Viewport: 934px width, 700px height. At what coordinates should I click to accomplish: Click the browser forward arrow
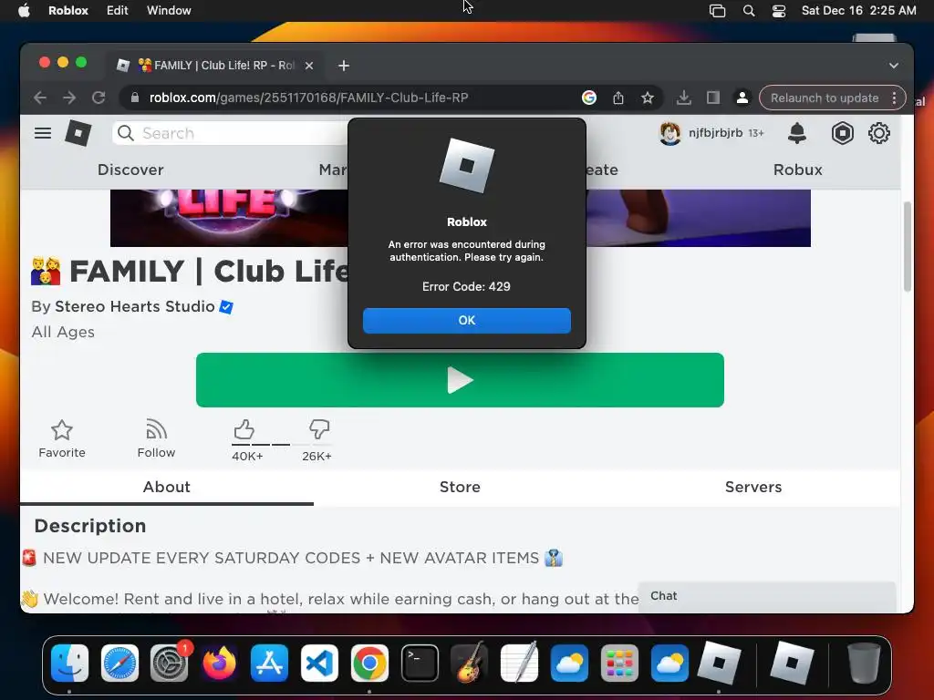click(69, 98)
